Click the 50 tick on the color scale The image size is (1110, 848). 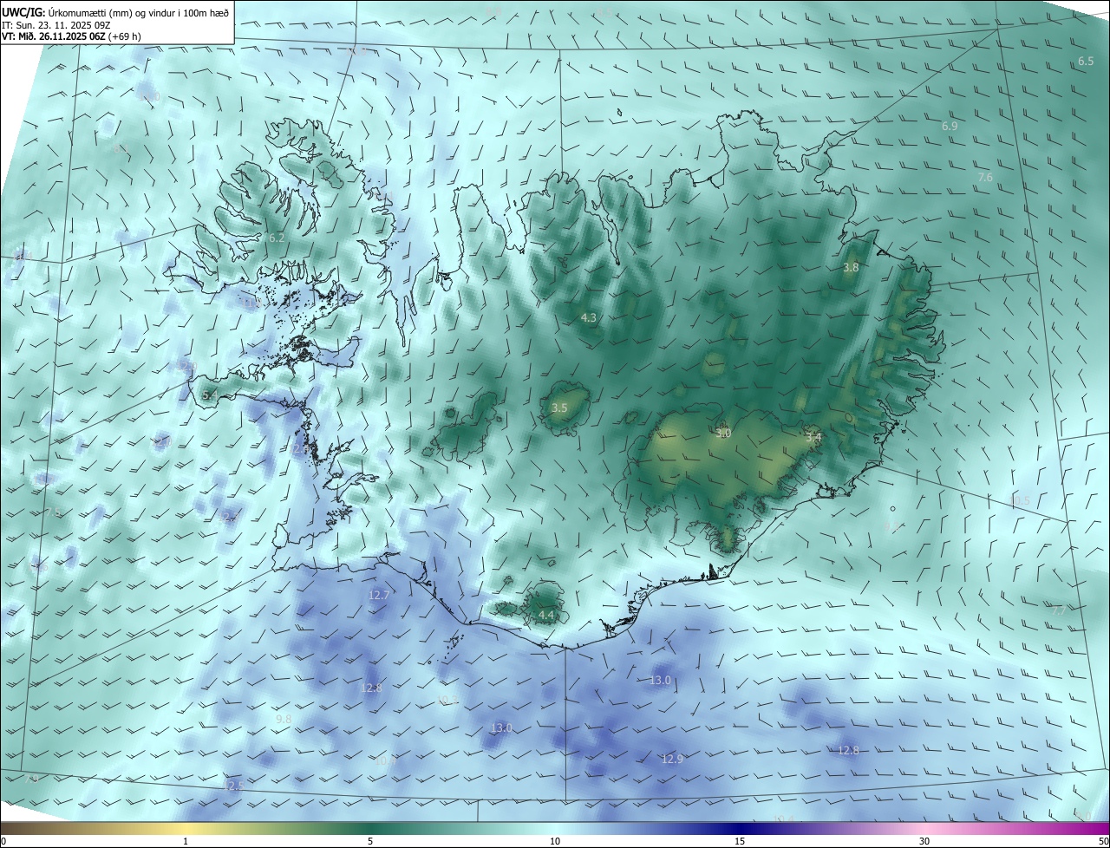coord(1102,841)
